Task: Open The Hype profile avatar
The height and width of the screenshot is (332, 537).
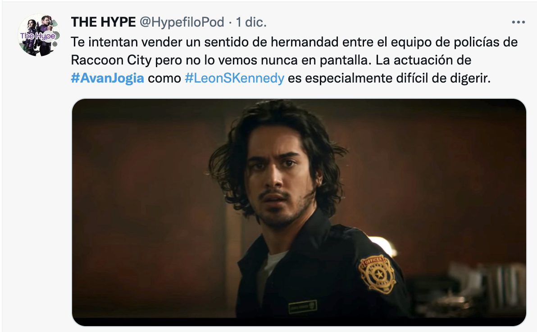Action: (x=39, y=35)
